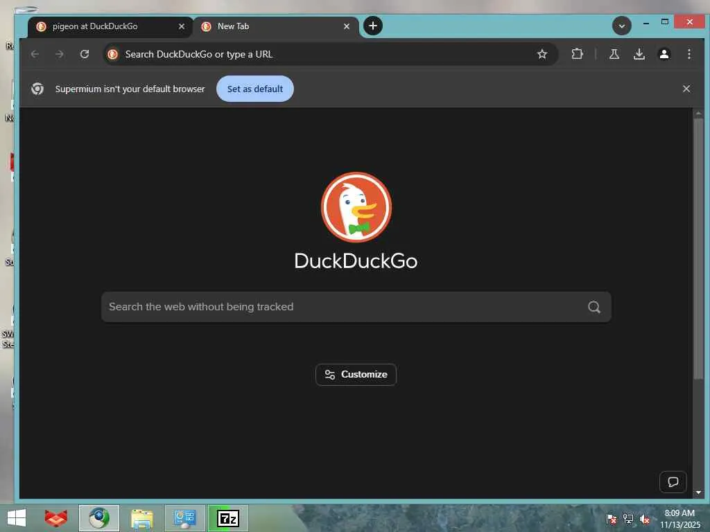This screenshot has width=710, height=532.
Task: Open the Chrome Labs flask icon
Action: (614, 54)
